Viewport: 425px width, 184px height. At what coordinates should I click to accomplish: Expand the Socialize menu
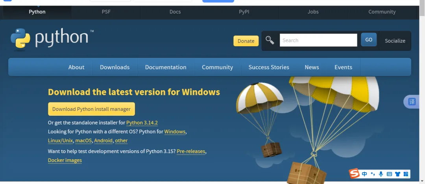tap(395, 41)
